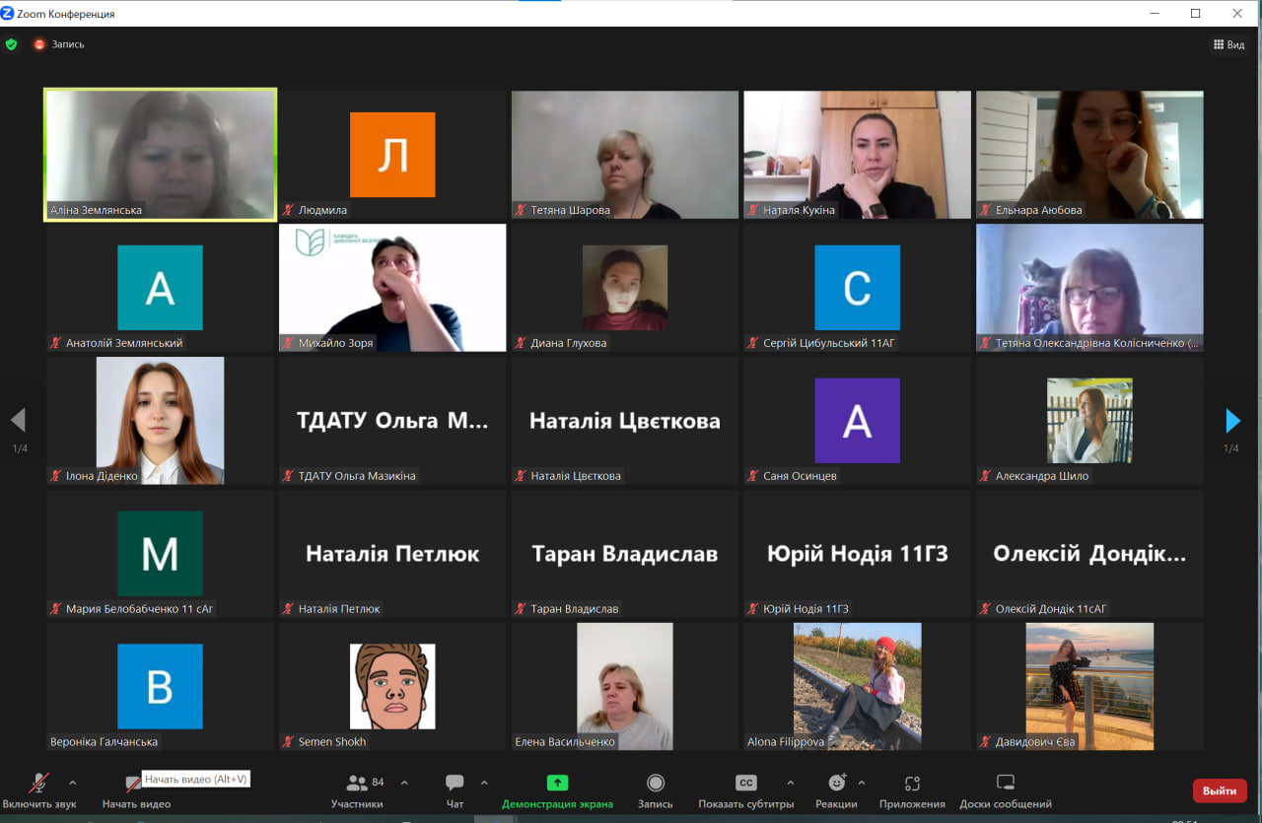
Task: Click Semen Shokh's cartoon avatar
Action: (x=392, y=687)
